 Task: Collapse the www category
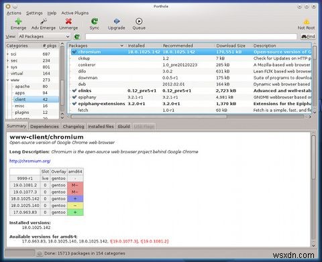coord(8,80)
